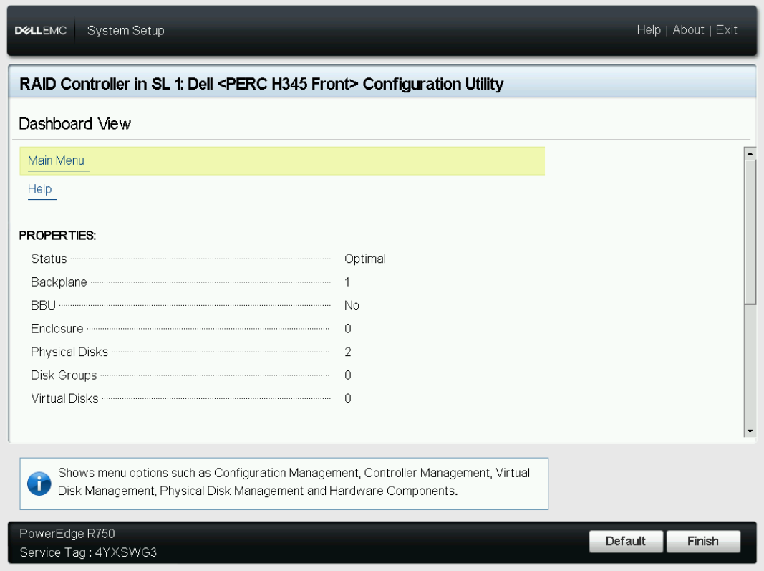Open the Help link below Main Menu
The height and width of the screenshot is (571, 764).
click(x=41, y=188)
